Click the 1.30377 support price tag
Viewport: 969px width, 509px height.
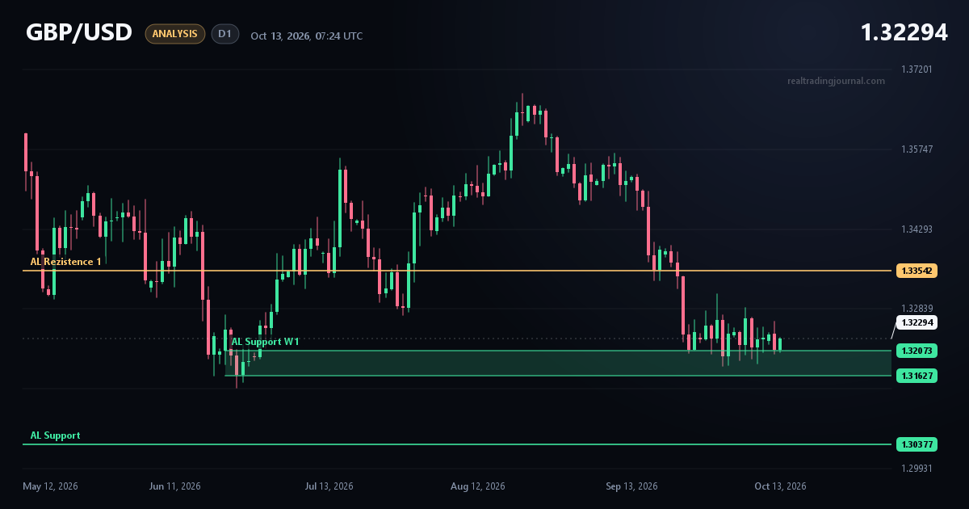[x=917, y=444]
